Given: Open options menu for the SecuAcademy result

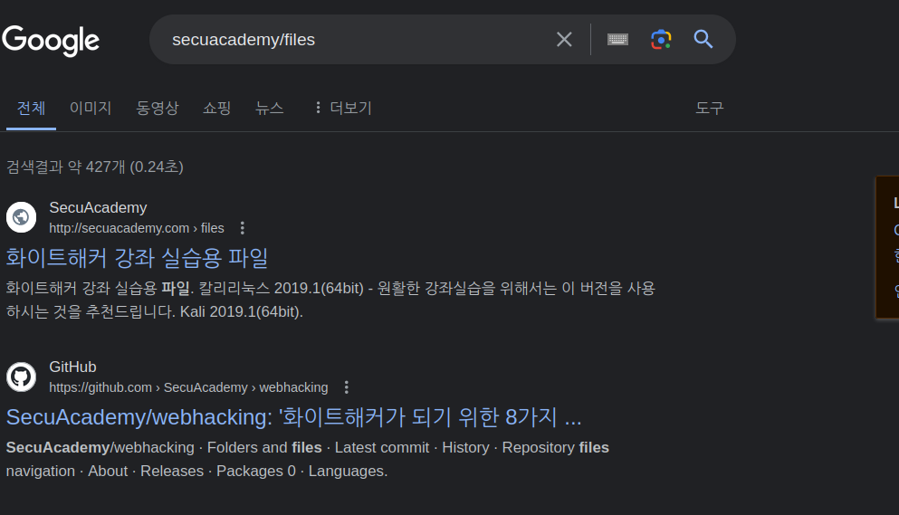Looking at the screenshot, I should pos(243,228).
